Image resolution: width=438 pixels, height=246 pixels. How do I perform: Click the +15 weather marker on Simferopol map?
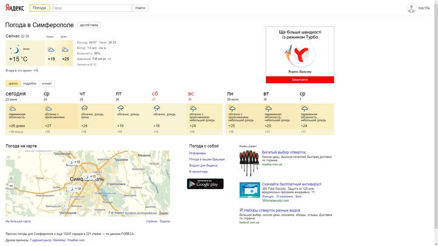pos(89,177)
